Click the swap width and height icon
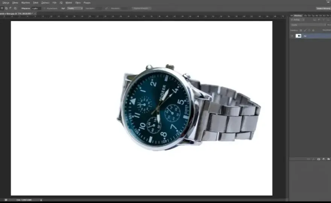The height and width of the screenshot is (203, 331). (106, 8)
